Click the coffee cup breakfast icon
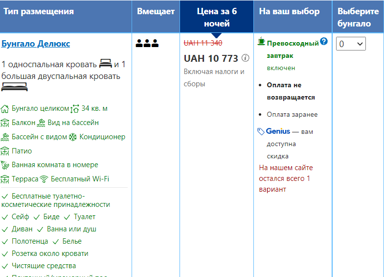The height and width of the screenshot is (277, 384). pos(261,42)
